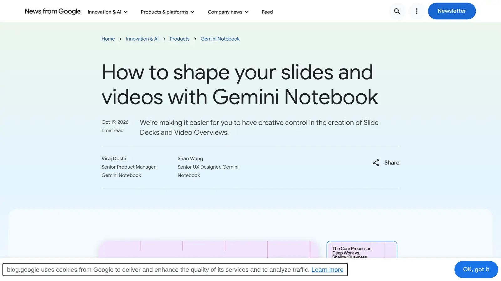Viewport: 501px width, 281px height.
Task: Open Learn more cookie link
Action: pyautogui.click(x=327, y=270)
